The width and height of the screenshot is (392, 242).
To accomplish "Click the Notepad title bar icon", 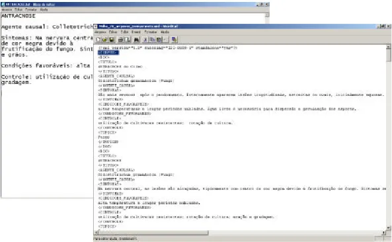I will coord(3,4).
